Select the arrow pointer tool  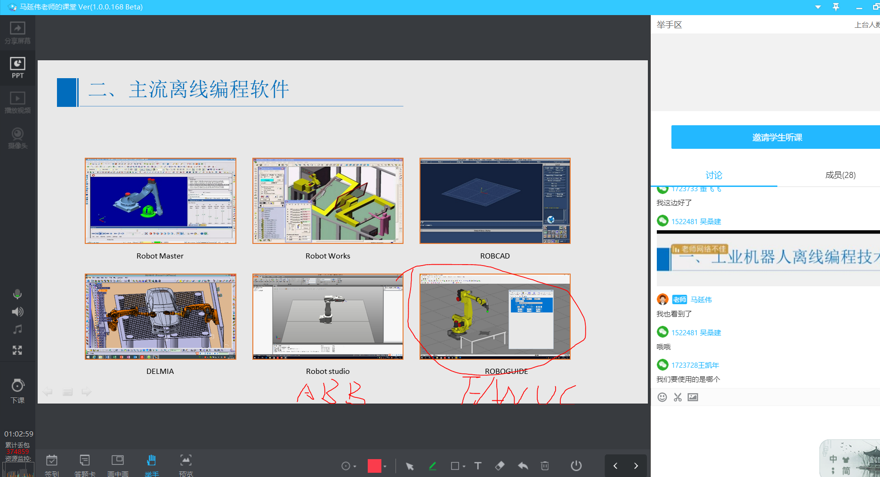[x=410, y=466]
